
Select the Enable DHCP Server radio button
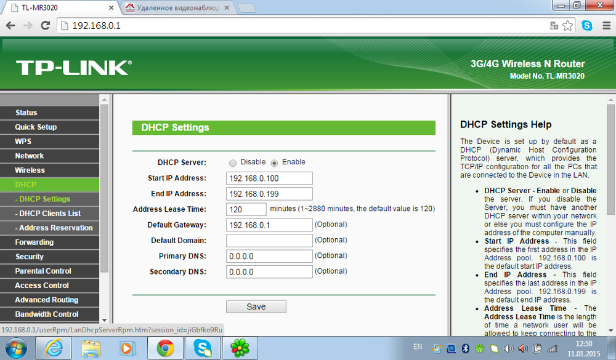tap(275, 162)
